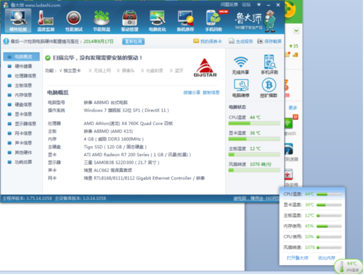Select 功耗估算 in the sidebar
The height and width of the screenshot is (275, 364).
tap(21, 162)
